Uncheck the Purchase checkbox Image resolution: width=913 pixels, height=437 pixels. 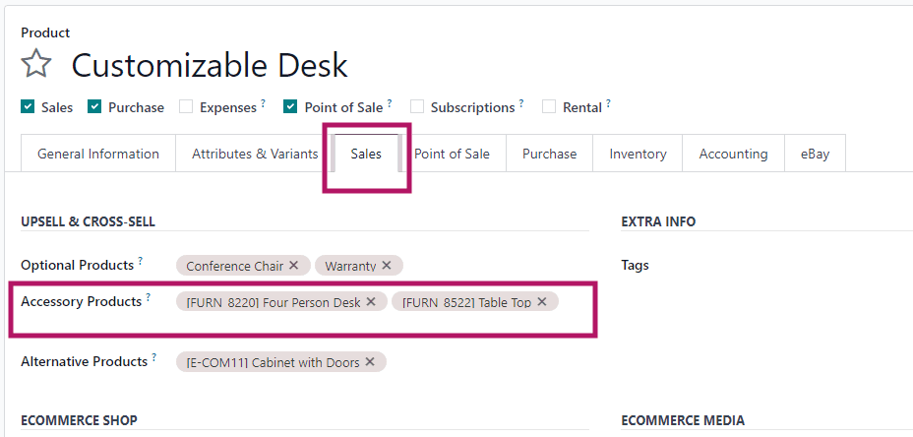click(x=94, y=107)
